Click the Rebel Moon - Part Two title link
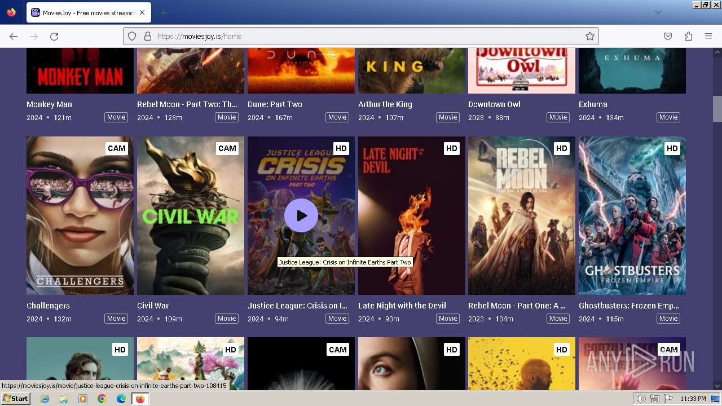Viewport: 722px width, 406px height. (x=187, y=104)
